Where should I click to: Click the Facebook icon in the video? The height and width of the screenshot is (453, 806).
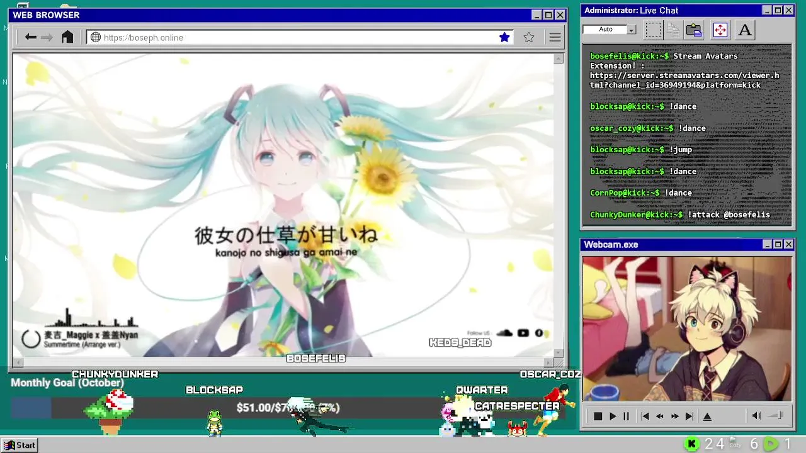pos(539,333)
